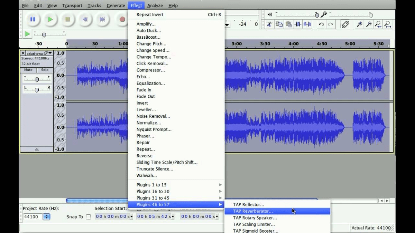Click the Copy icon in edit toolbar
This screenshot has height=233, width=415.
click(279, 24)
